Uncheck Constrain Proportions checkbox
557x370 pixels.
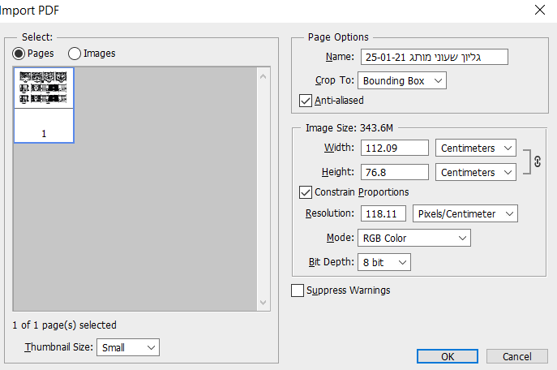coord(306,192)
